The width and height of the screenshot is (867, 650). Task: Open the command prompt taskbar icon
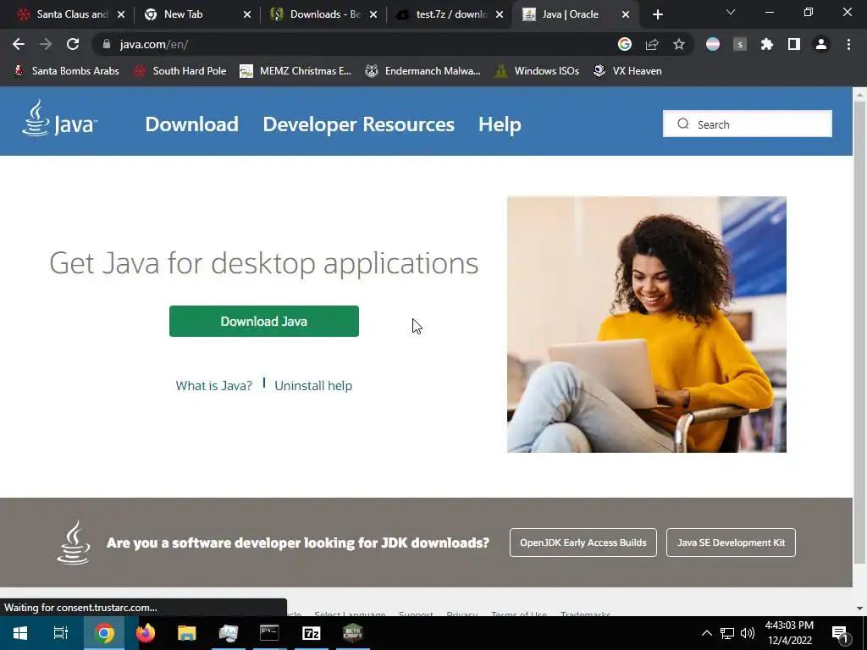(270, 633)
